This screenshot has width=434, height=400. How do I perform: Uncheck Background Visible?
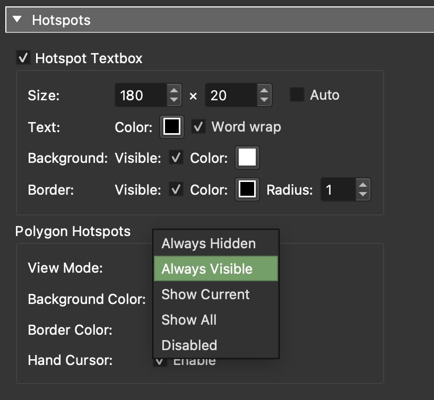click(176, 158)
